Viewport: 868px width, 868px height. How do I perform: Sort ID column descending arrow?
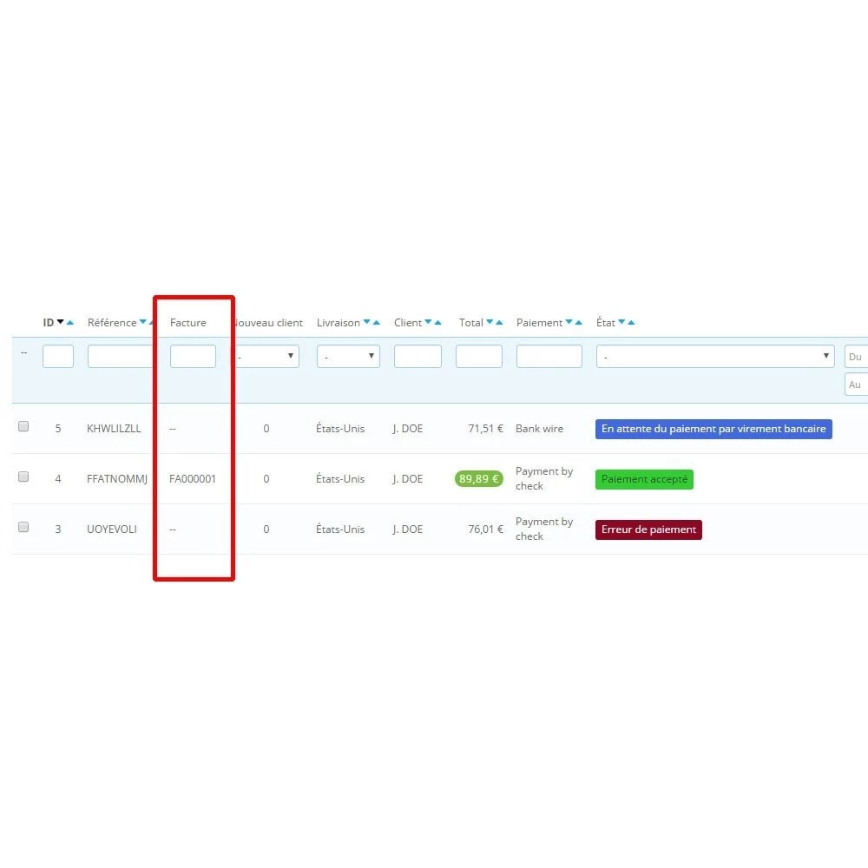[61, 322]
